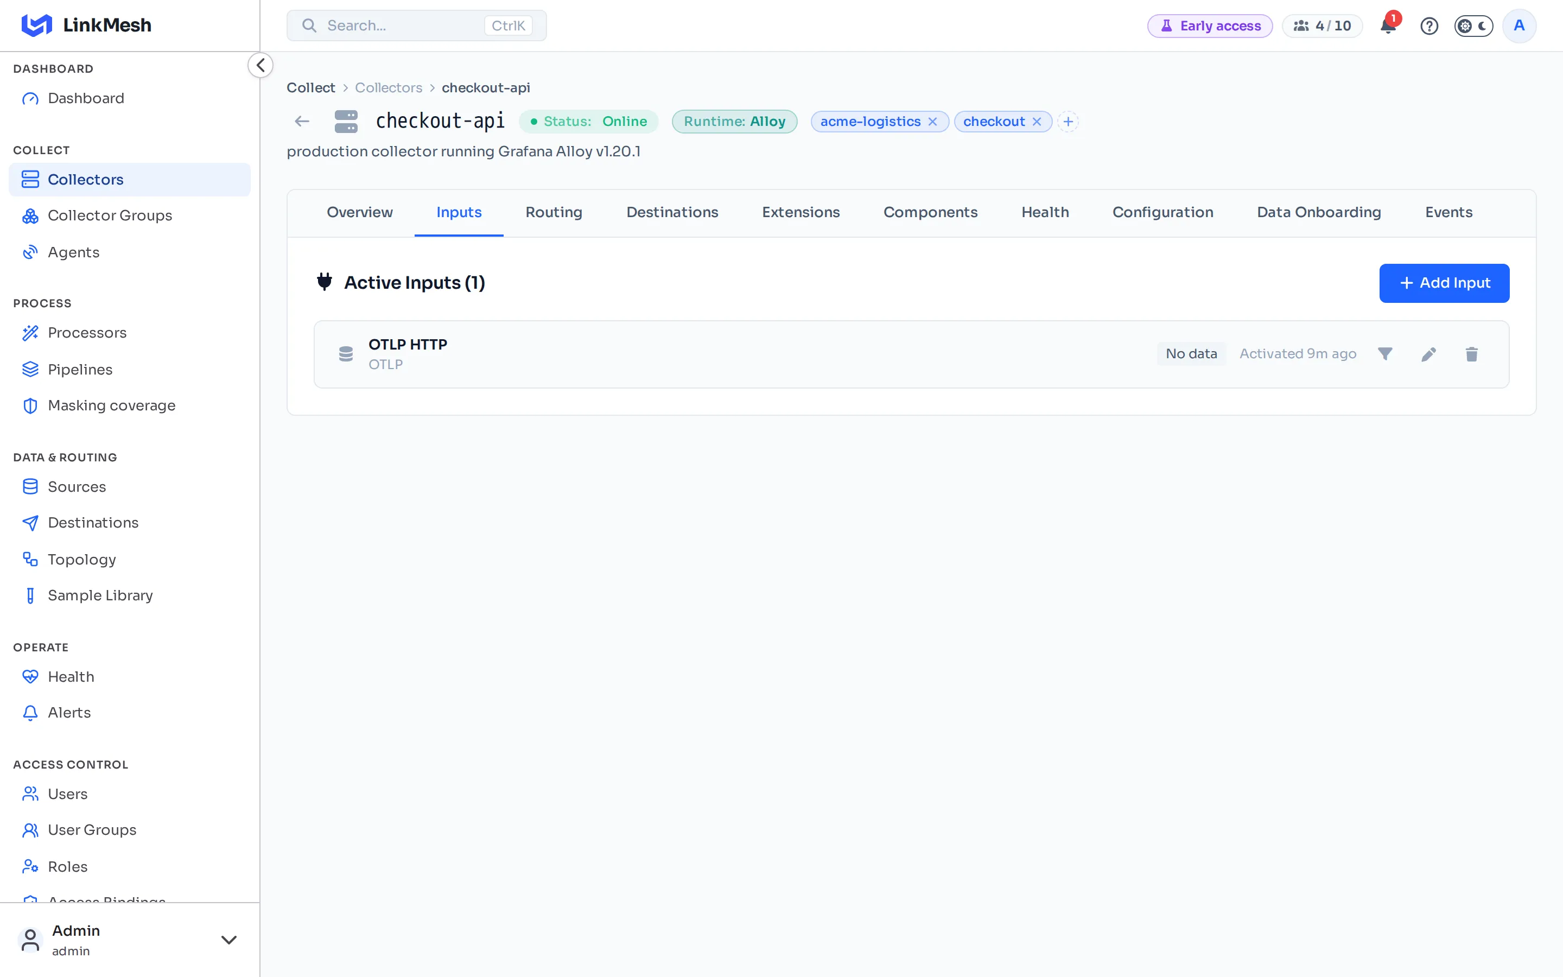This screenshot has width=1563, height=977.
Task: Delete the OTLP HTTP input
Action: 1471,354
